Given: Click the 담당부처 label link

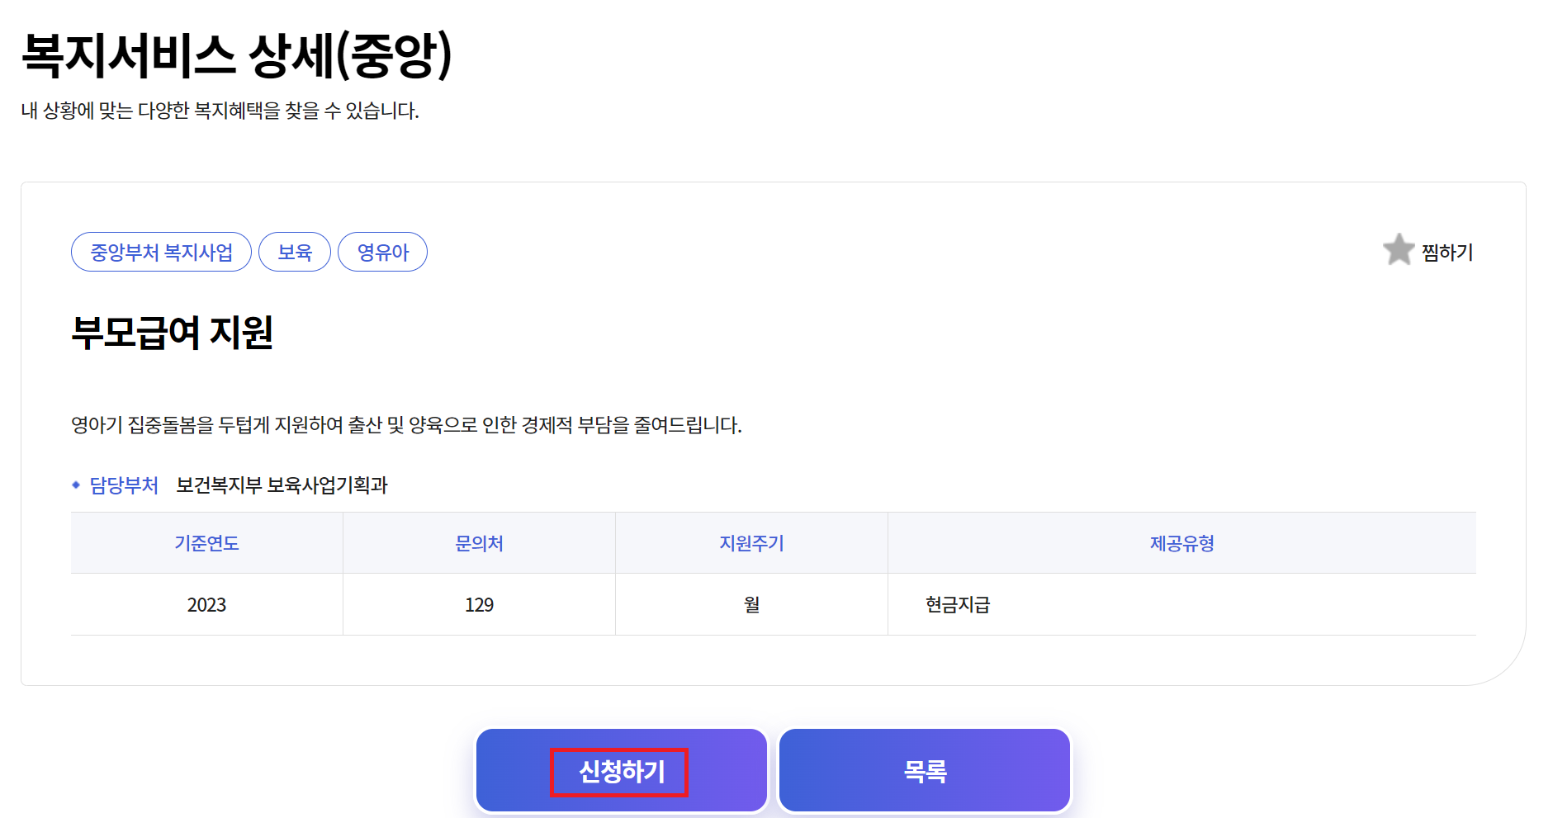Looking at the screenshot, I should [122, 485].
